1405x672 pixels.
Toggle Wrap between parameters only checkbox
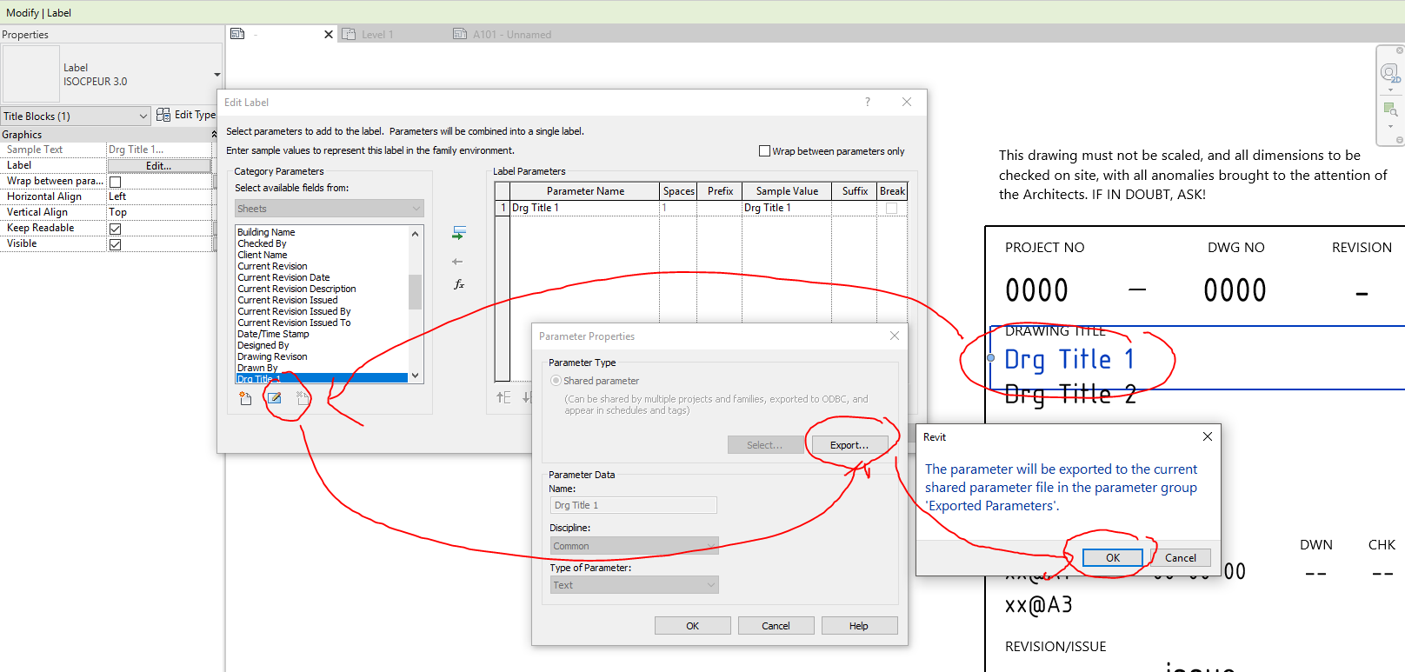click(765, 151)
